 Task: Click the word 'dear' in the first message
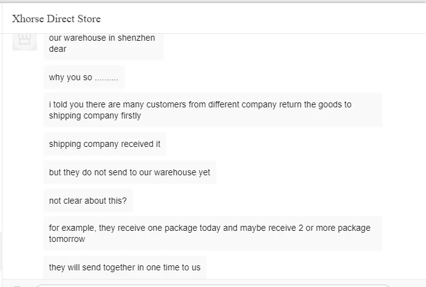pyautogui.click(x=57, y=49)
